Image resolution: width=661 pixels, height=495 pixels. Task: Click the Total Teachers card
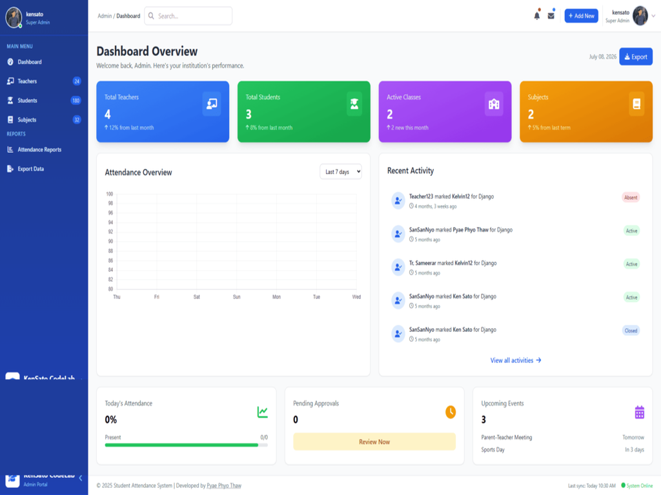click(x=163, y=112)
